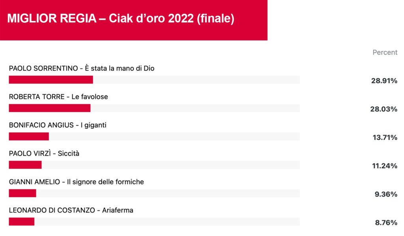Click the red bar for Paolo Virzì
This screenshot has width=404, height=236.
pos(25,165)
